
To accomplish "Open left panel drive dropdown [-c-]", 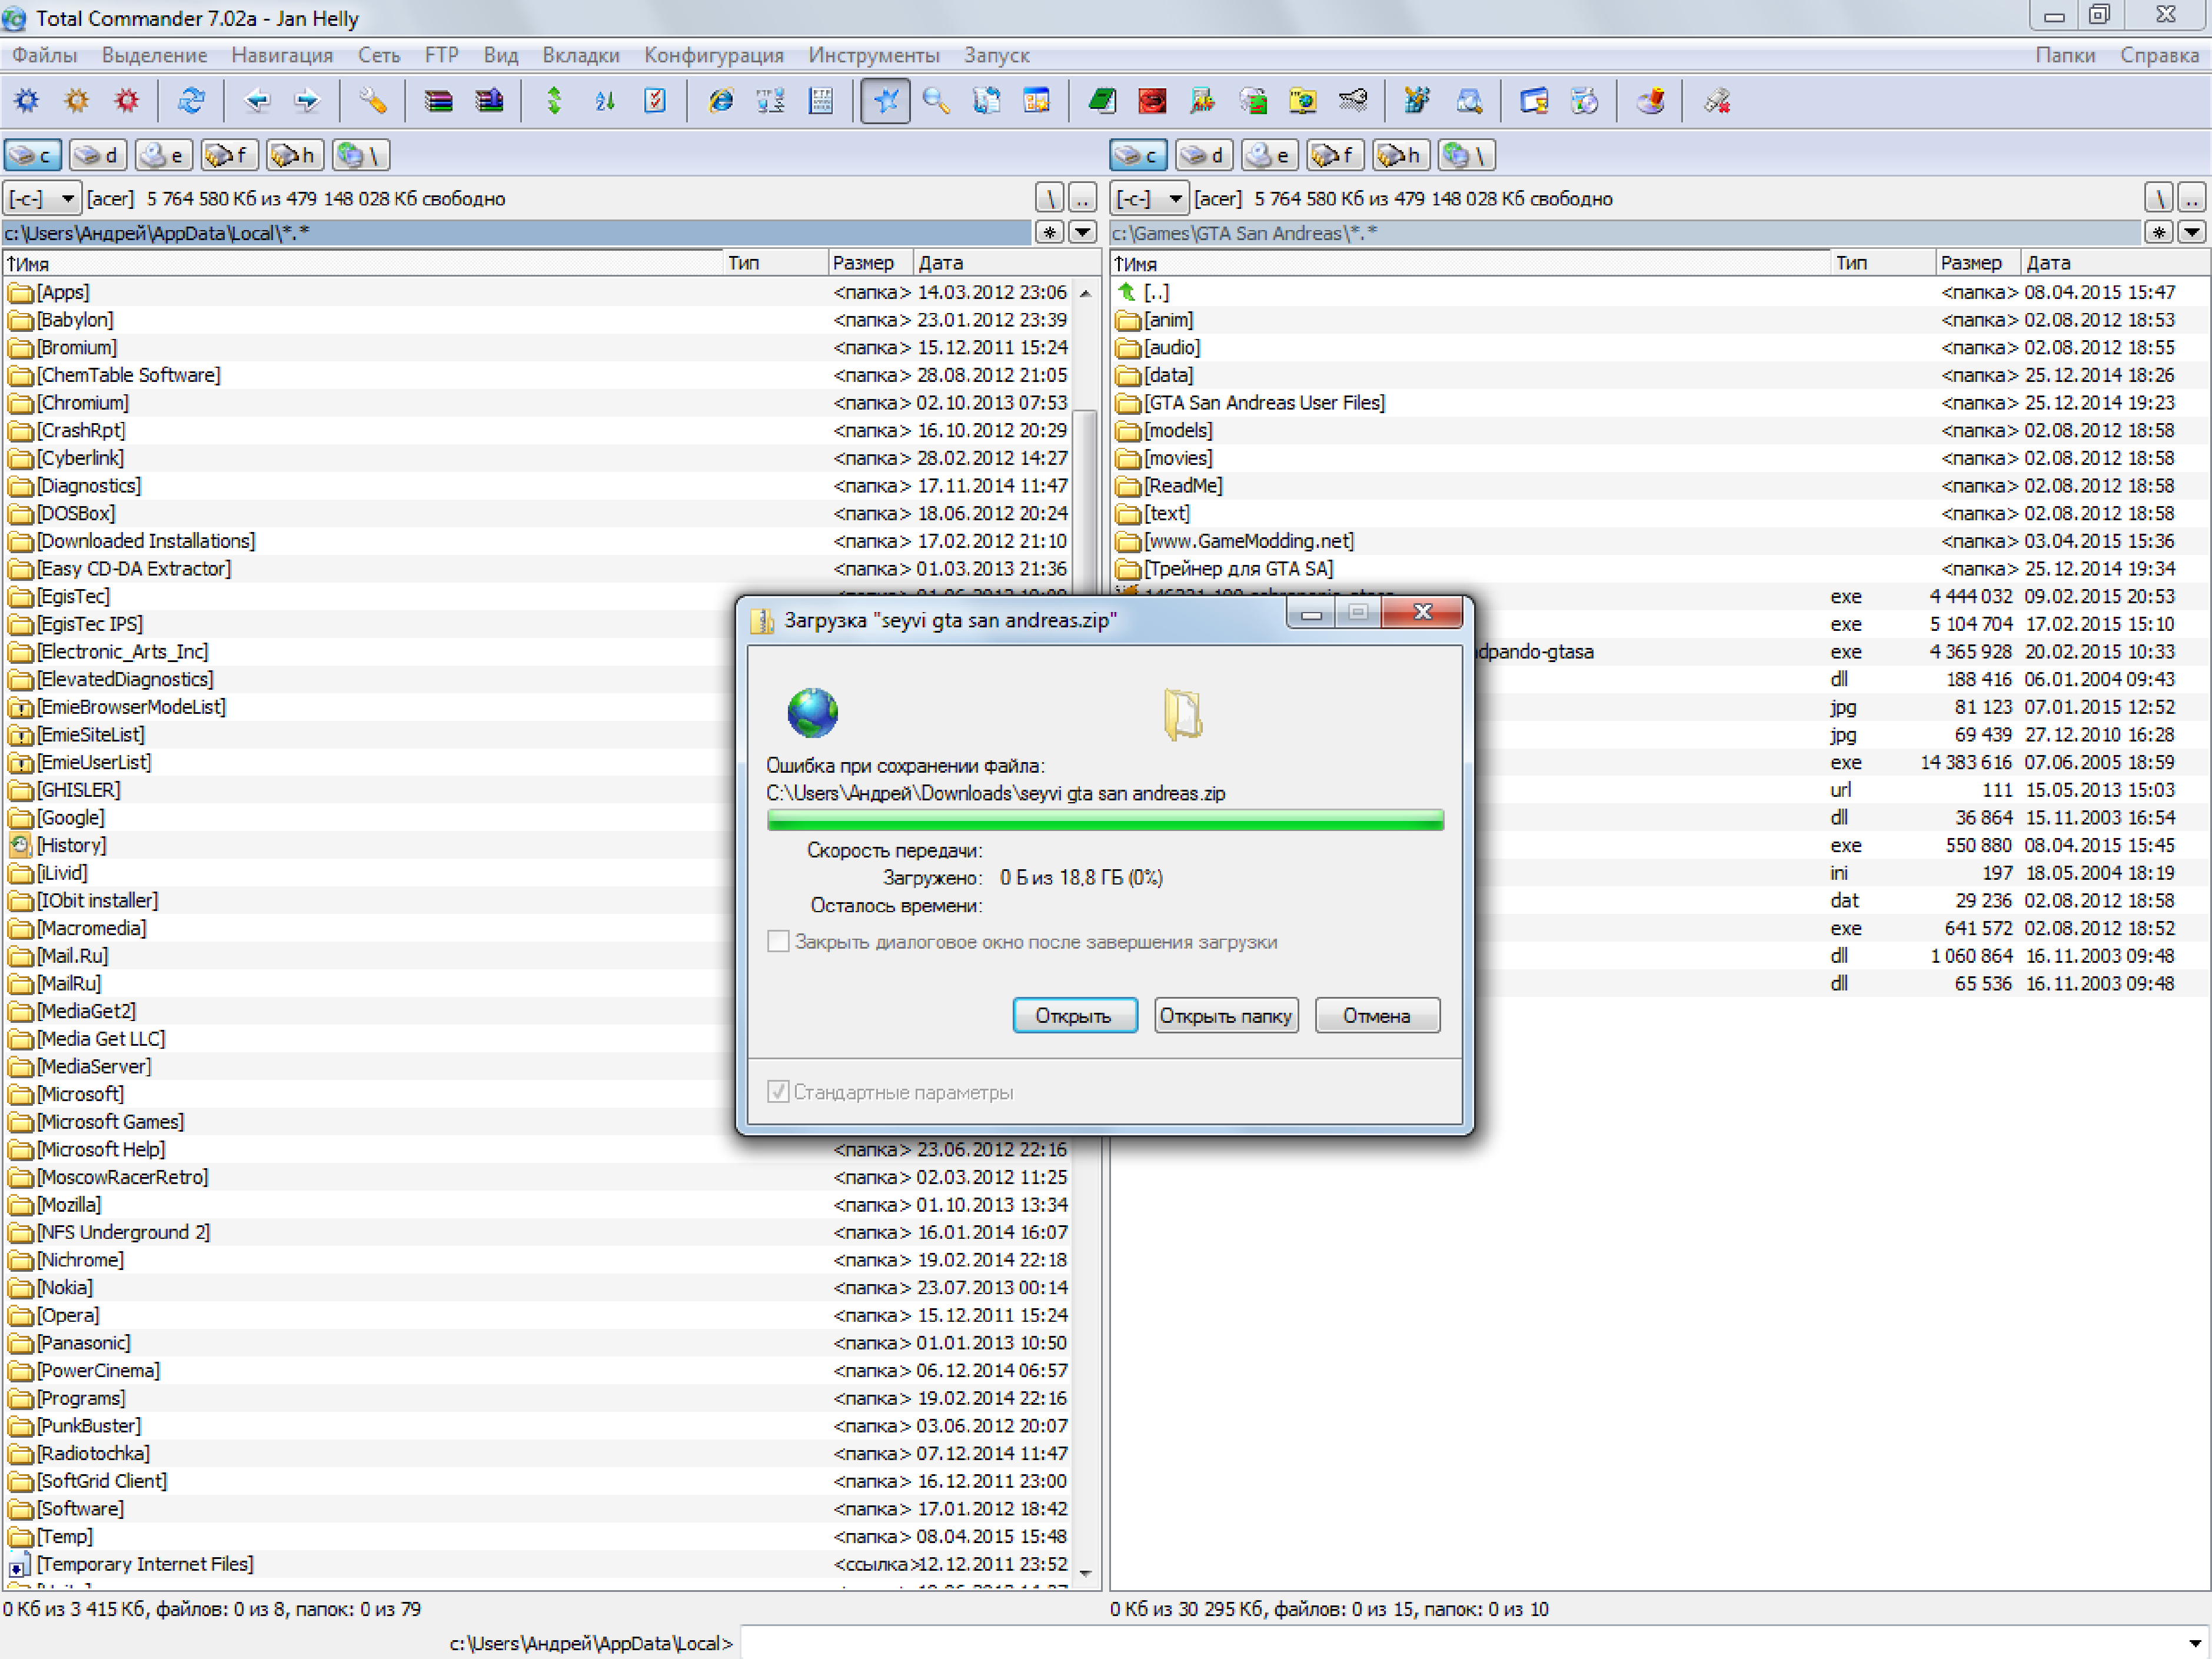I will tap(41, 199).
